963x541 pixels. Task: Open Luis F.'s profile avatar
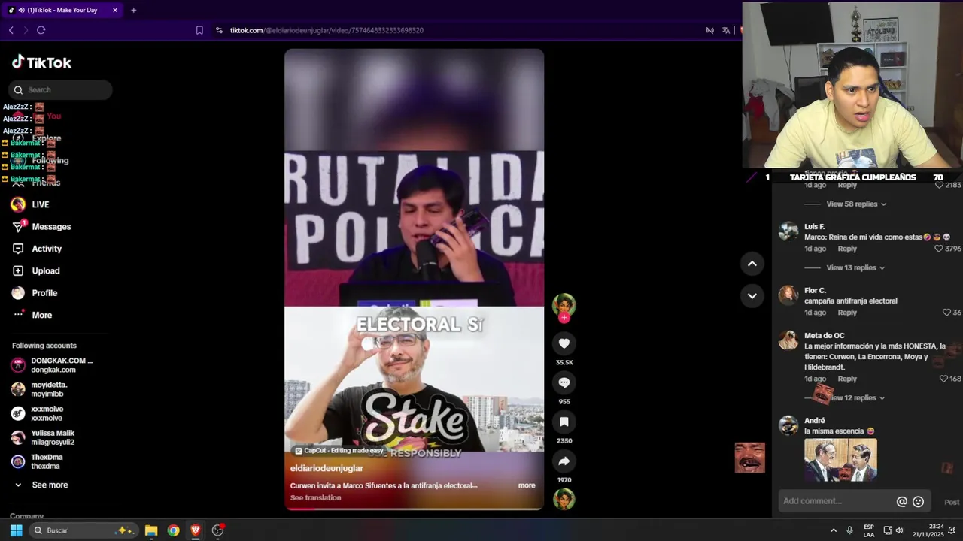788,231
